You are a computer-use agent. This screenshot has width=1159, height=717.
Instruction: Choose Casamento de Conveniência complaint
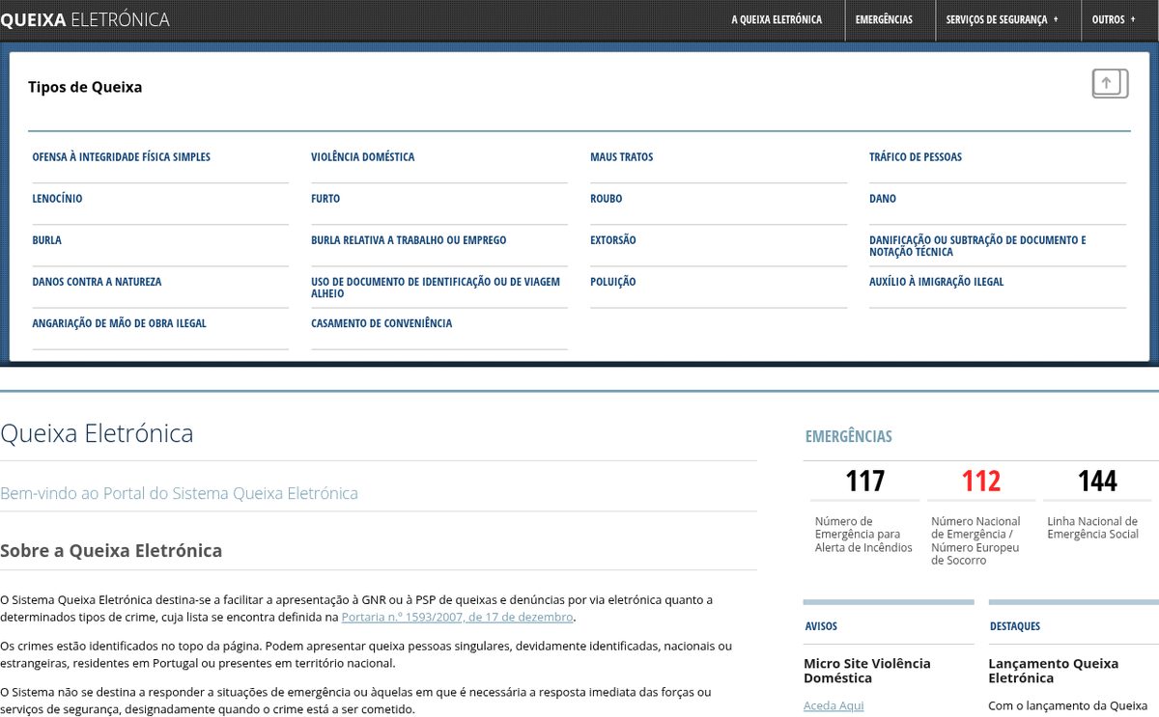coord(382,323)
